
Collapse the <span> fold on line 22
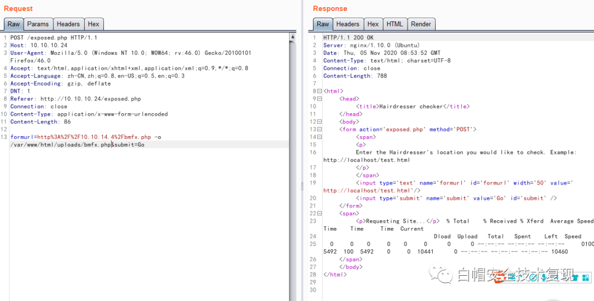tap(320, 213)
